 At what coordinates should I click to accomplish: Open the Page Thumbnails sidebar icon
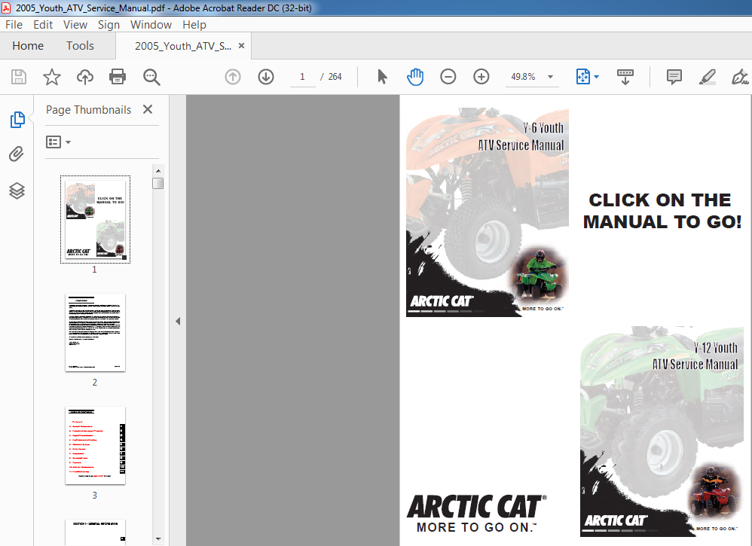tap(17, 119)
